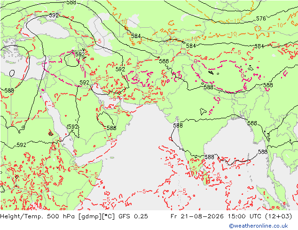Click the "Fr 21-08-2026 15:00 UTC (12+03)" date text
The height and width of the screenshot is (230, 298).
pyautogui.click(x=231, y=216)
